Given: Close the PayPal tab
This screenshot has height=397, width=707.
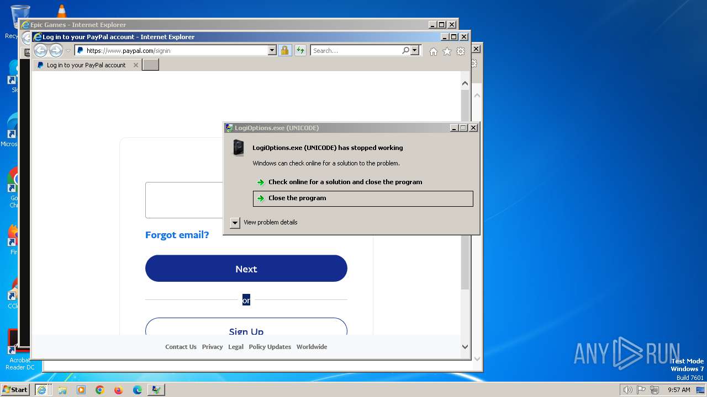Looking at the screenshot, I should tap(136, 65).
